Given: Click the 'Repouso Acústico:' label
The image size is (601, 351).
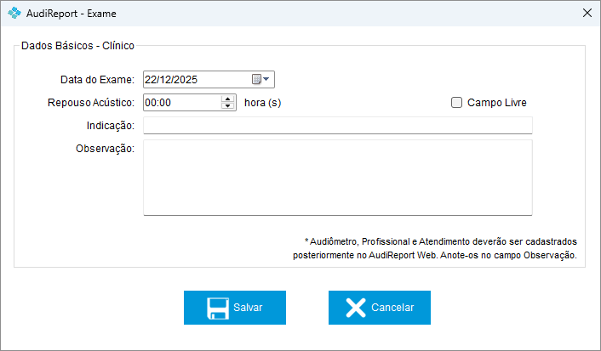Looking at the screenshot, I should [91, 103].
